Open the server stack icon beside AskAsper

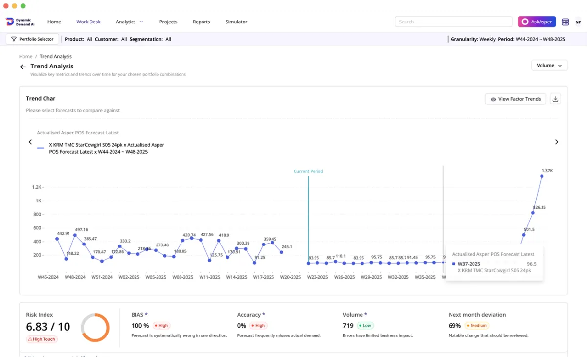[x=565, y=22]
